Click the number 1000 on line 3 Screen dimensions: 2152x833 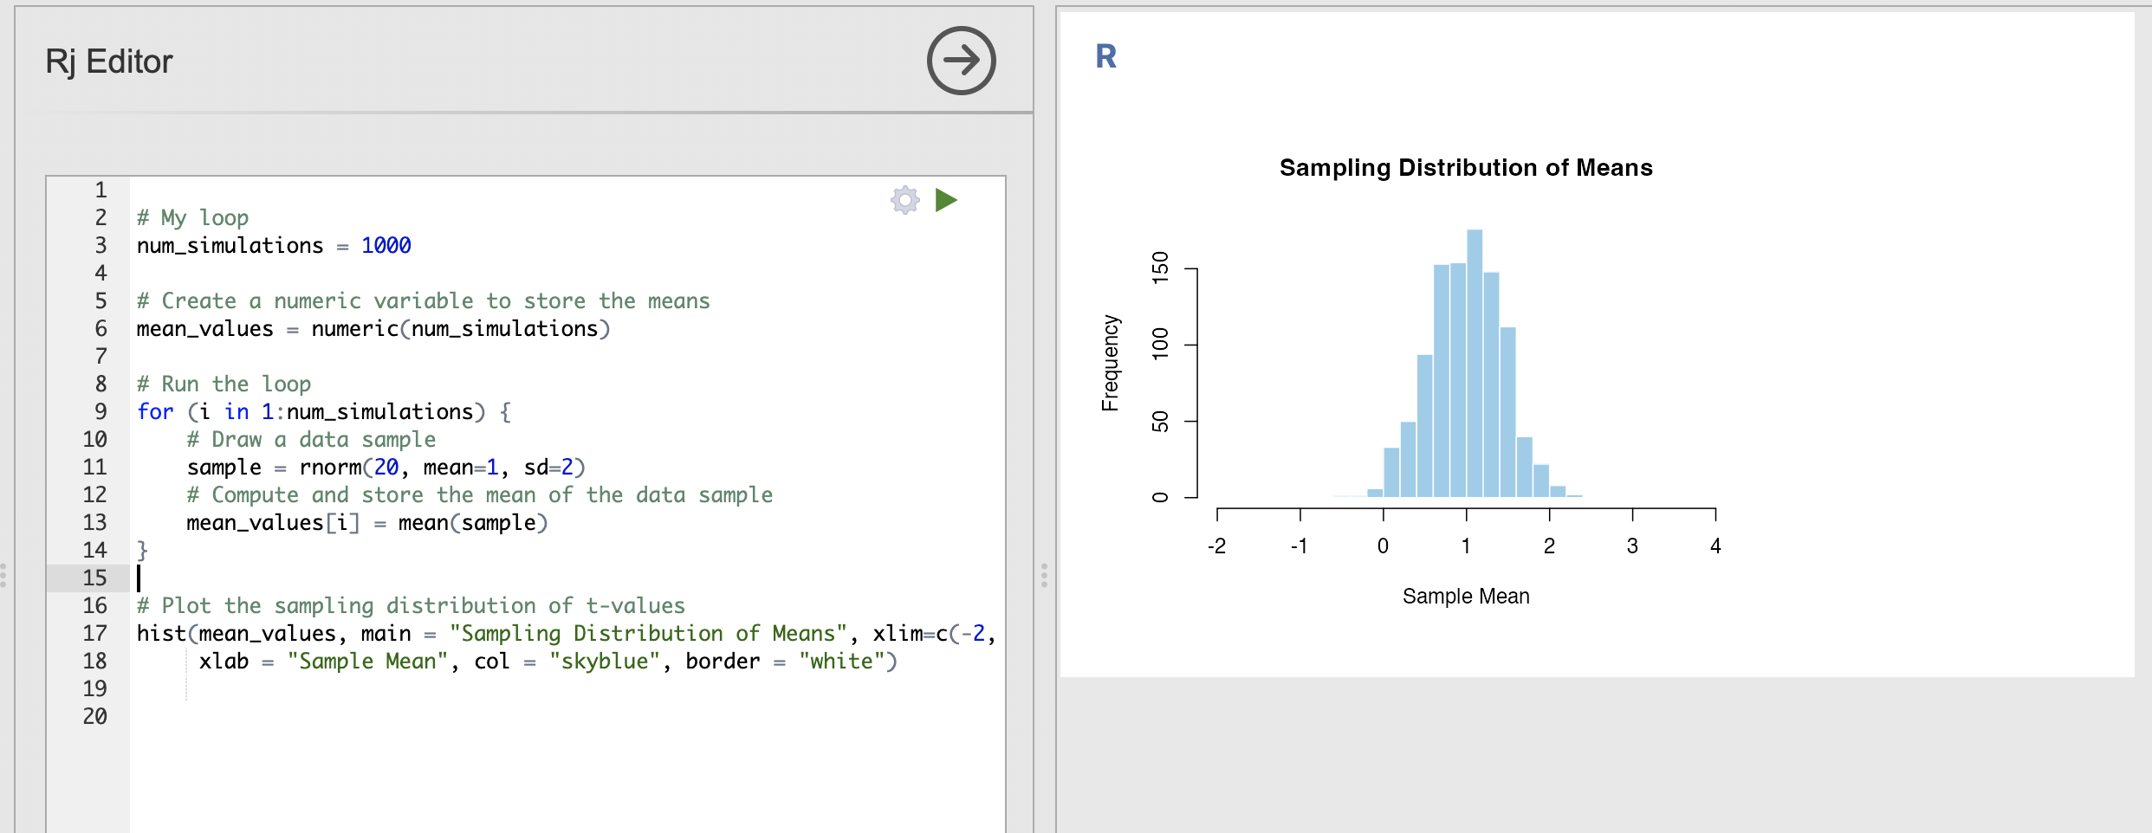[386, 245]
